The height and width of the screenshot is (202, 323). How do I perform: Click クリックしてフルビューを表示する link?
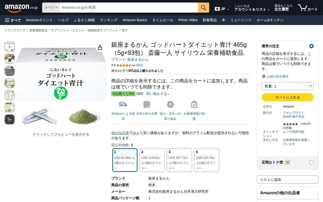(61, 135)
